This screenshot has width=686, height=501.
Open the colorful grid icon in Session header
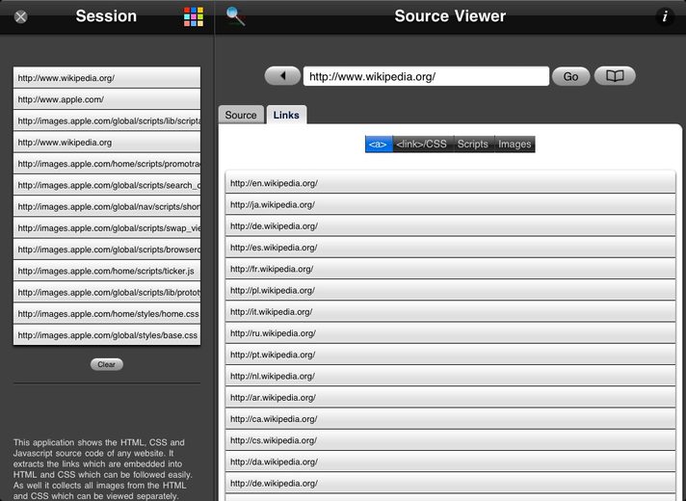[194, 16]
